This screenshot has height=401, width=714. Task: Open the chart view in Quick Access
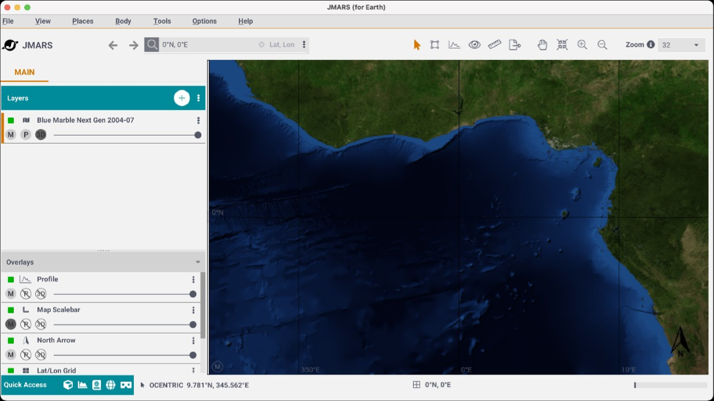coord(83,385)
